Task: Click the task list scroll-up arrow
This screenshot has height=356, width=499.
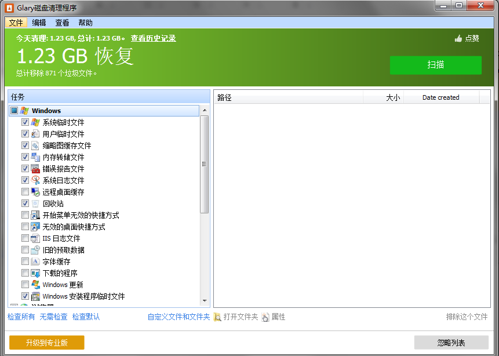Action: 205,110
